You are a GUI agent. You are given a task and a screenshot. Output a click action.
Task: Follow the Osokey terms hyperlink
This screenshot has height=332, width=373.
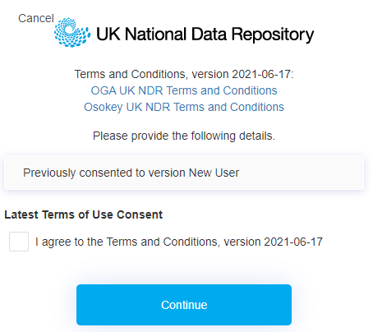pos(184,107)
